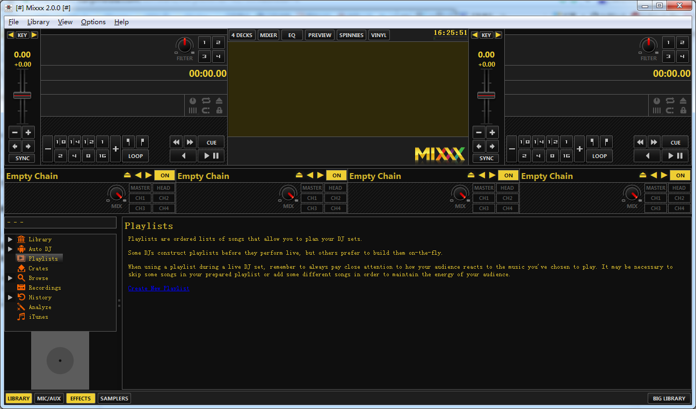Click SYNC button on the left deck
This screenshot has height=409, width=696.
point(22,158)
